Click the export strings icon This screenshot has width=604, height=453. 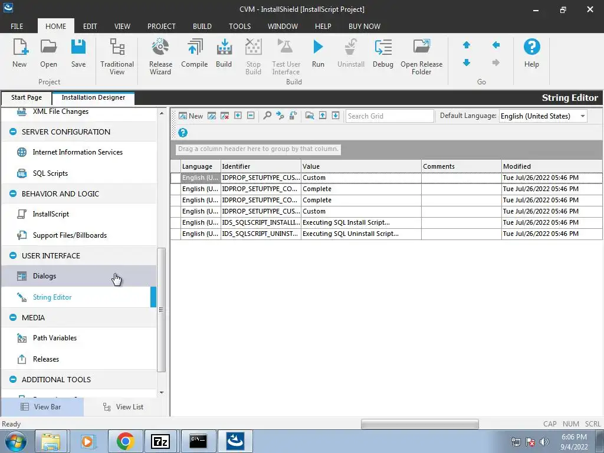323,116
